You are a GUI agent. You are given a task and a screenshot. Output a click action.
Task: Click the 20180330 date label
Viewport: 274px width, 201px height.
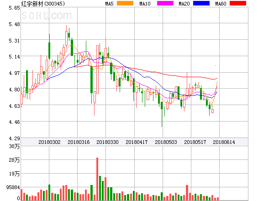click(x=107, y=142)
